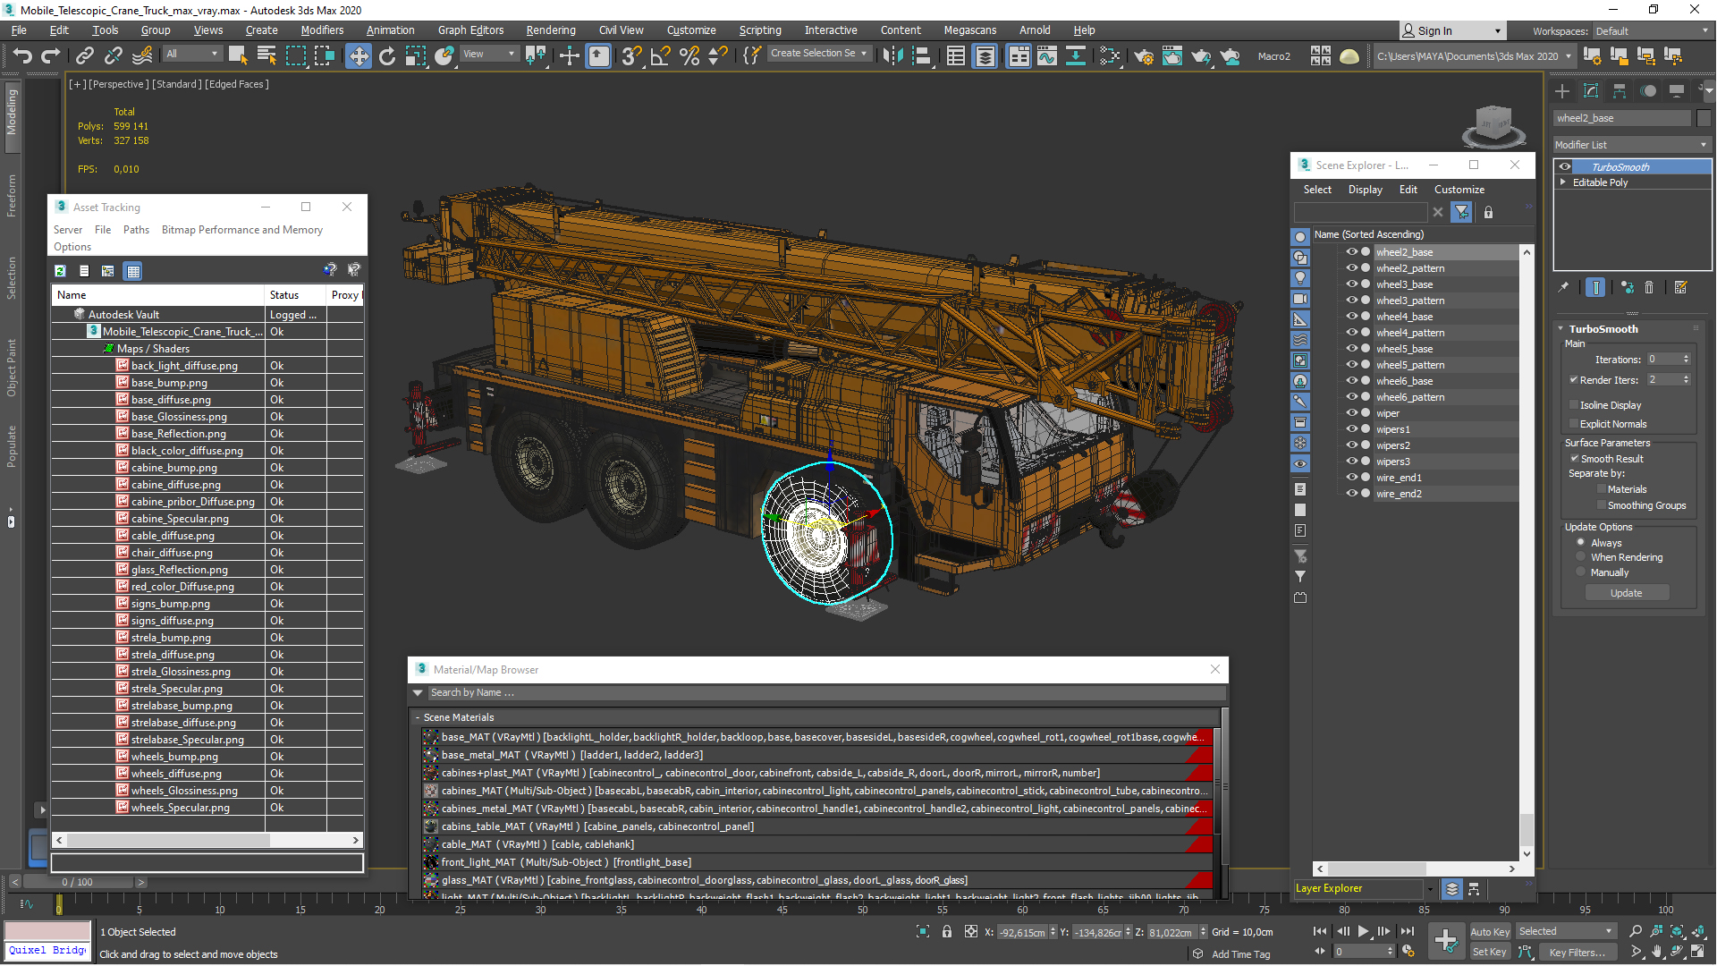The height and width of the screenshot is (966, 1717).
Task: Click the Auto Key button
Action: click(1490, 932)
